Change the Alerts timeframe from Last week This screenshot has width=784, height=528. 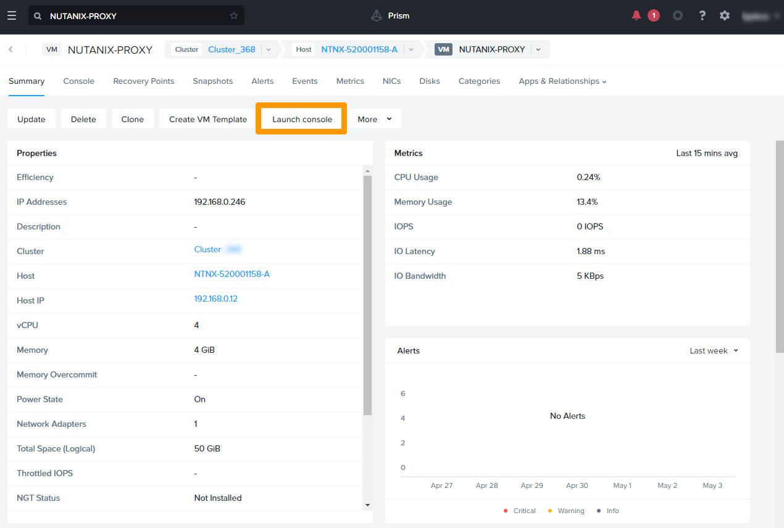click(713, 350)
